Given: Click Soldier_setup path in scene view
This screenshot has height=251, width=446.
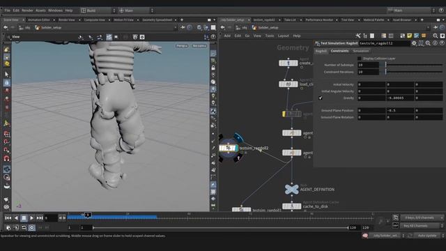Looking at the screenshot, I should click(48, 28).
